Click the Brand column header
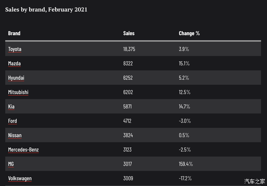The height and width of the screenshot is (186, 267). [x=14, y=33]
